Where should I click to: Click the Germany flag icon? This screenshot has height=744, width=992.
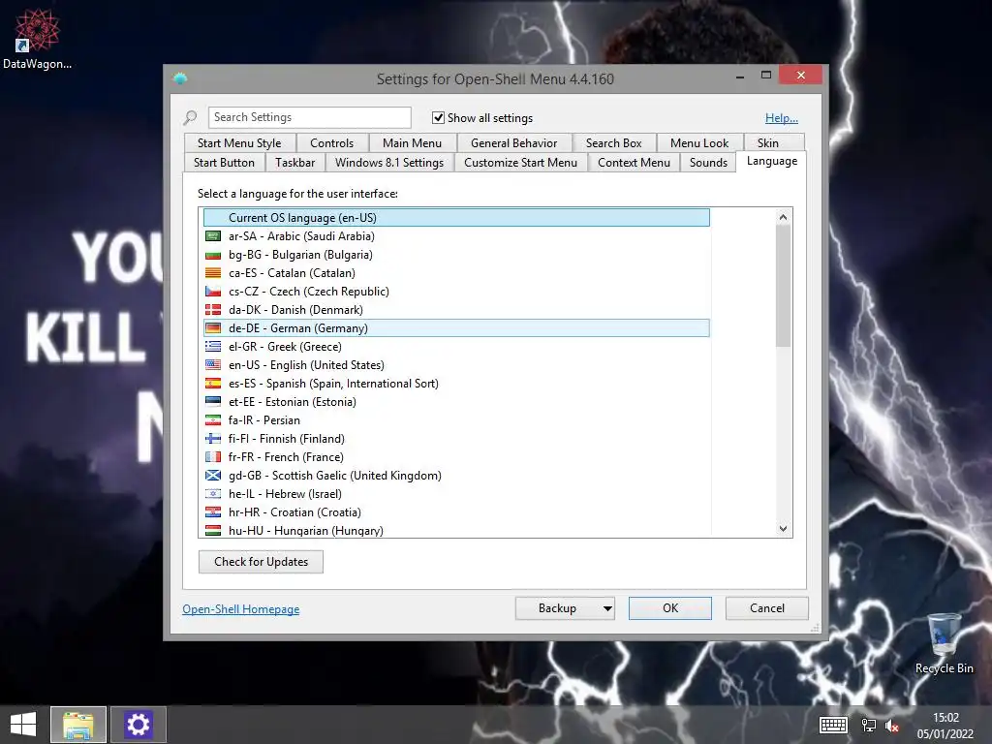(x=213, y=327)
